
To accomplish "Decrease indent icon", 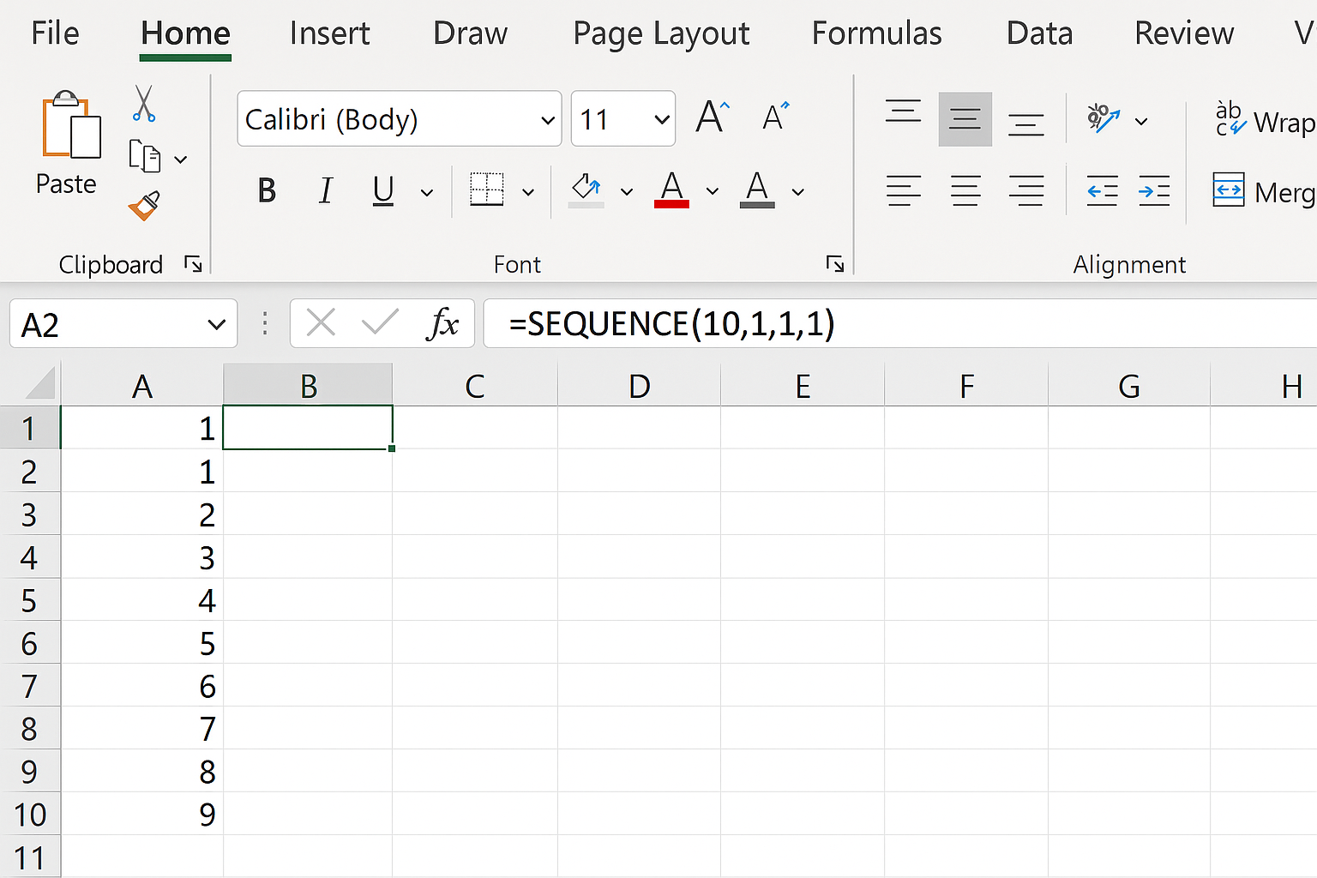I will tap(1102, 190).
